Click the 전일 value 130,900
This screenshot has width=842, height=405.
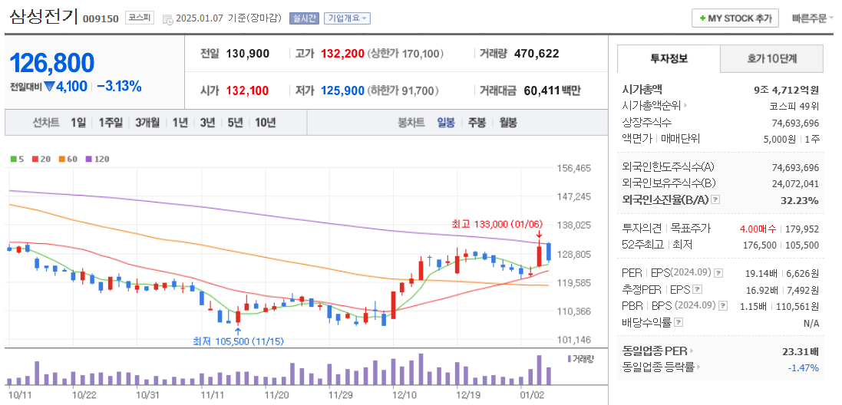[248, 54]
